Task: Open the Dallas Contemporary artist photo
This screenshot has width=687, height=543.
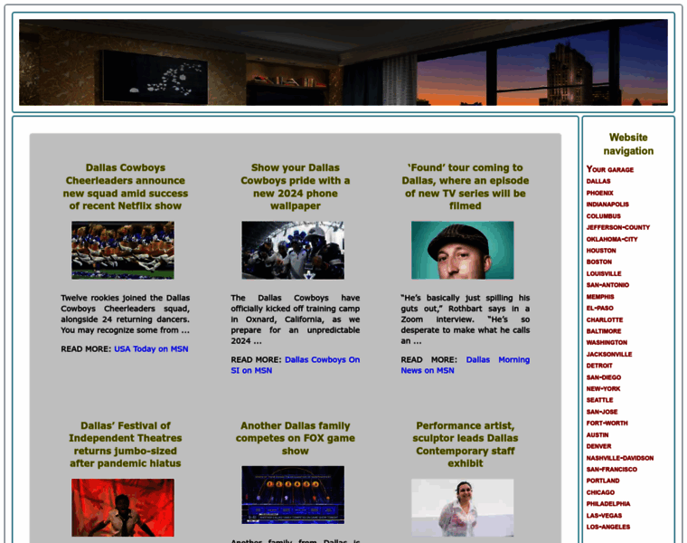Action: [x=462, y=508]
